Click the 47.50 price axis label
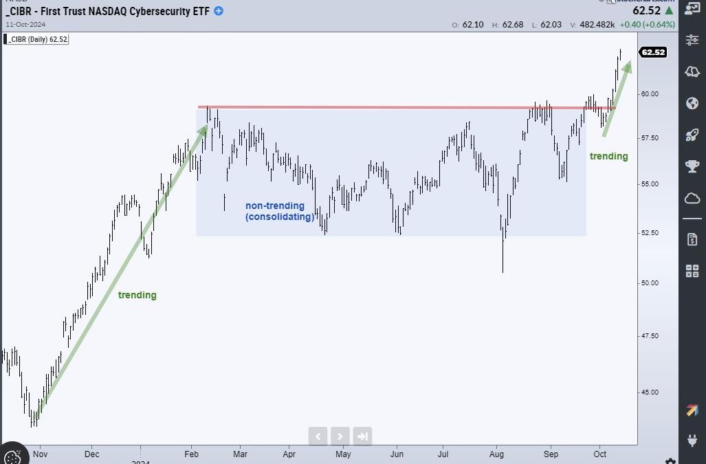706x464 pixels. (x=650, y=335)
